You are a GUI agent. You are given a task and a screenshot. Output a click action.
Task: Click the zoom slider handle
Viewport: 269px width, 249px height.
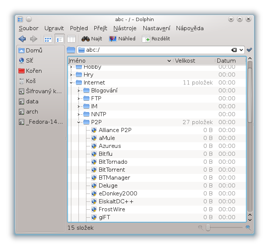click(x=208, y=227)
